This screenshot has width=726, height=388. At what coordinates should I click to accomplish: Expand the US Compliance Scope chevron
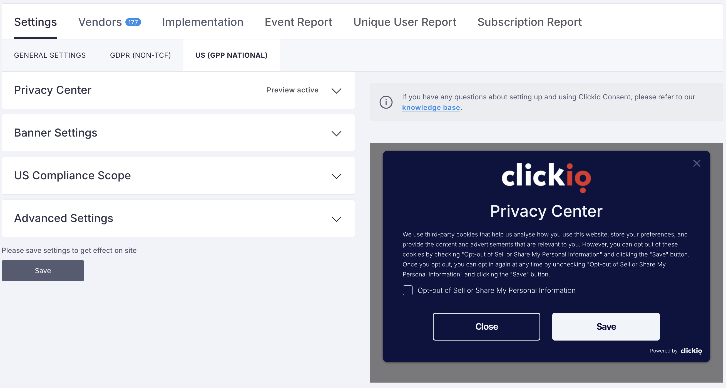pos(336,176)
